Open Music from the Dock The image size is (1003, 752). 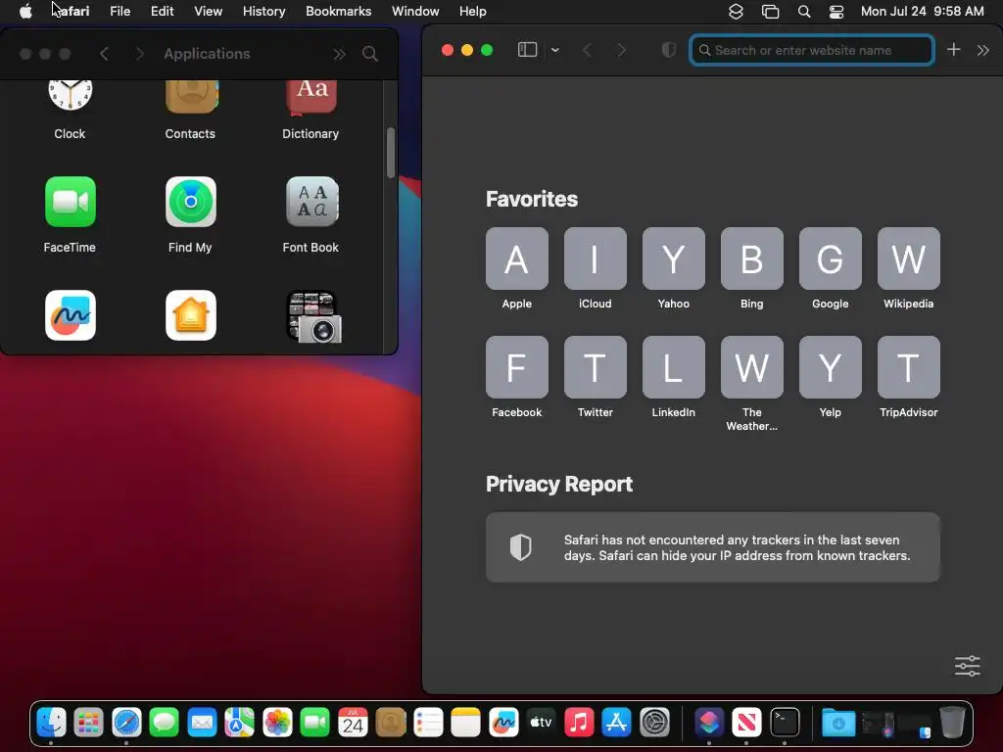point(579,723)
